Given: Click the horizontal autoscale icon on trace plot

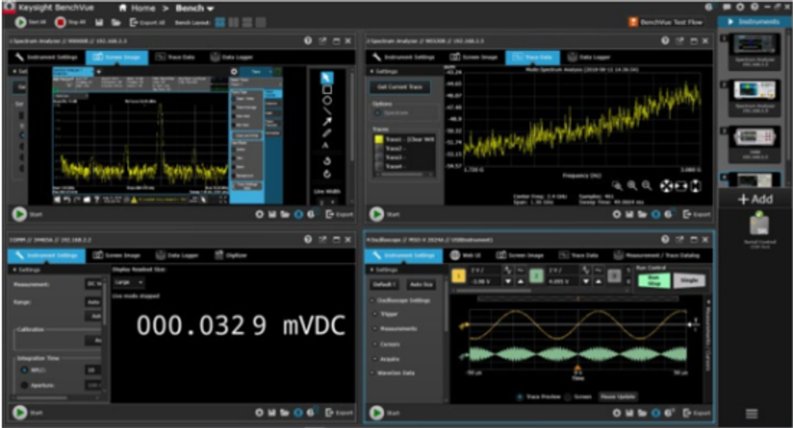Looking at the screenshot, I should click(x=681, y=186).
